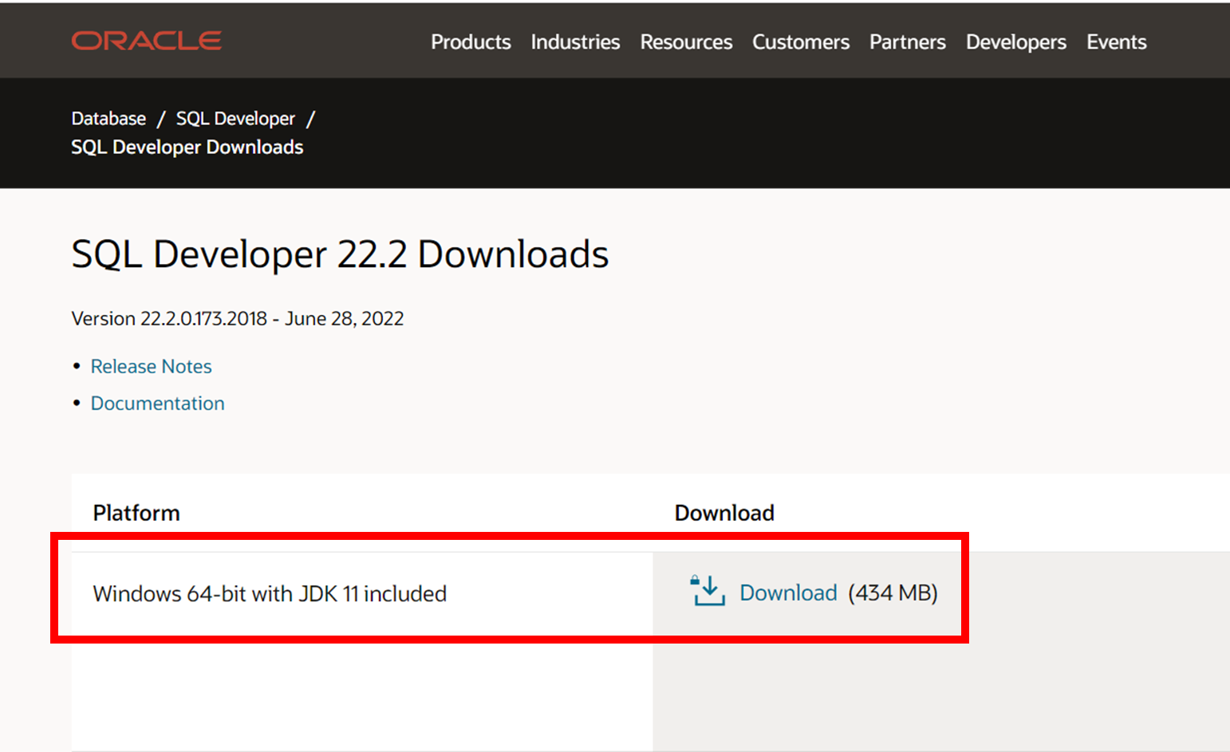Download the Windows 64-bit with JDK 11 package

[788, 593]
